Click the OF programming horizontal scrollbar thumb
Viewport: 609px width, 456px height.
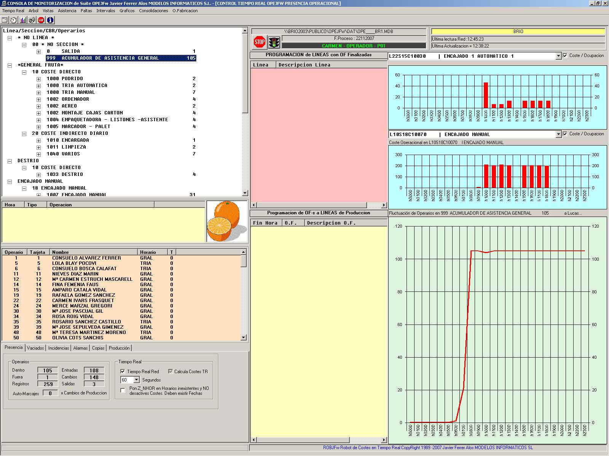coord(303,440)
